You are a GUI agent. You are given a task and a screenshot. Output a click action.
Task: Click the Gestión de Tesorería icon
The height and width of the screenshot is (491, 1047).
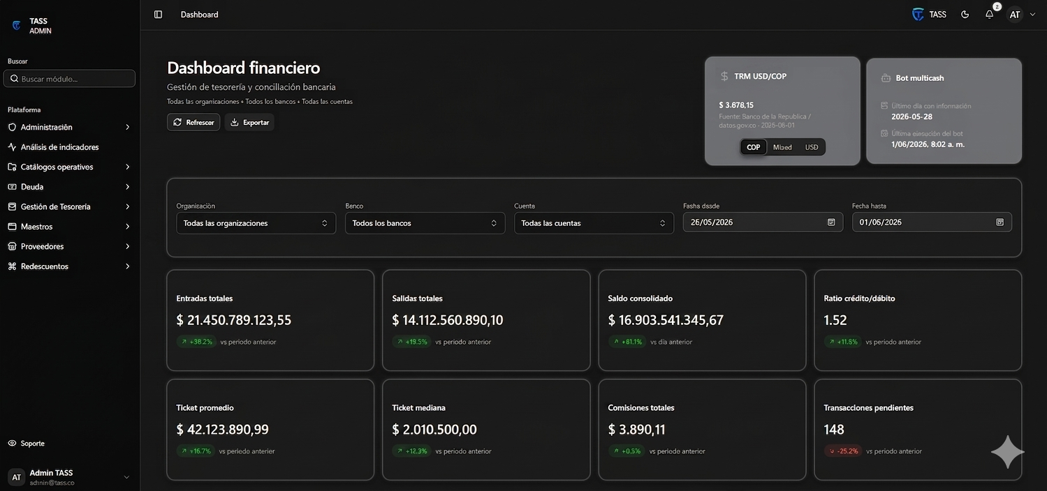(12, 207)
